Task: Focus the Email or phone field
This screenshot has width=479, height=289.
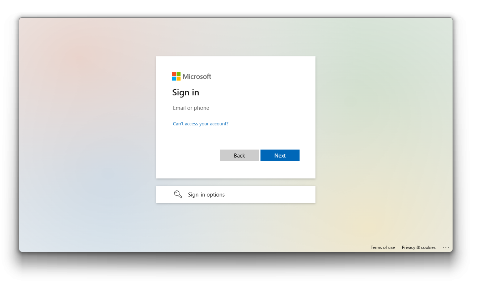Action: pos(236,108)
